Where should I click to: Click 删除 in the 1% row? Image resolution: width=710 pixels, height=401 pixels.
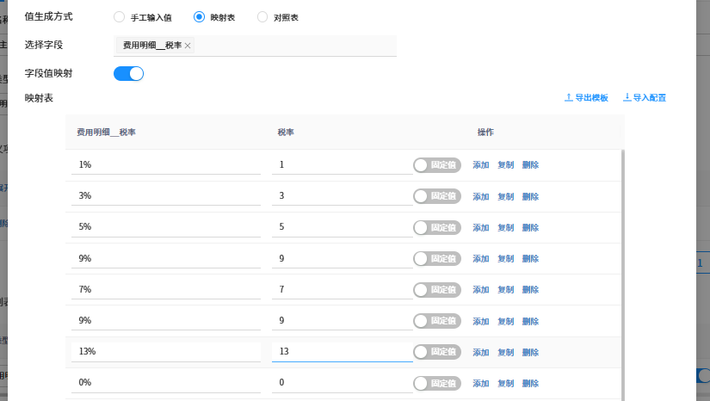[530, 165]
